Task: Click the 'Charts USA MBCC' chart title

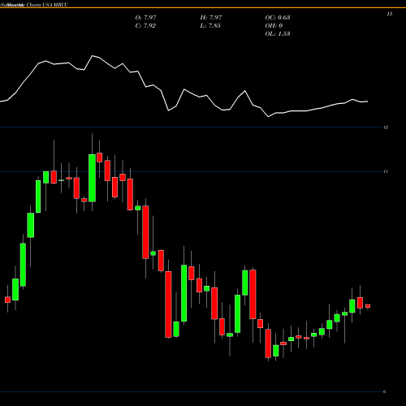Action: coord(48,5)
